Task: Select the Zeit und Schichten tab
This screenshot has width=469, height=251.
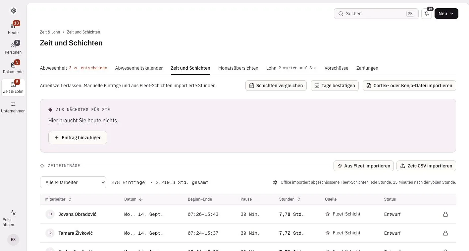Action: [190, 68]
